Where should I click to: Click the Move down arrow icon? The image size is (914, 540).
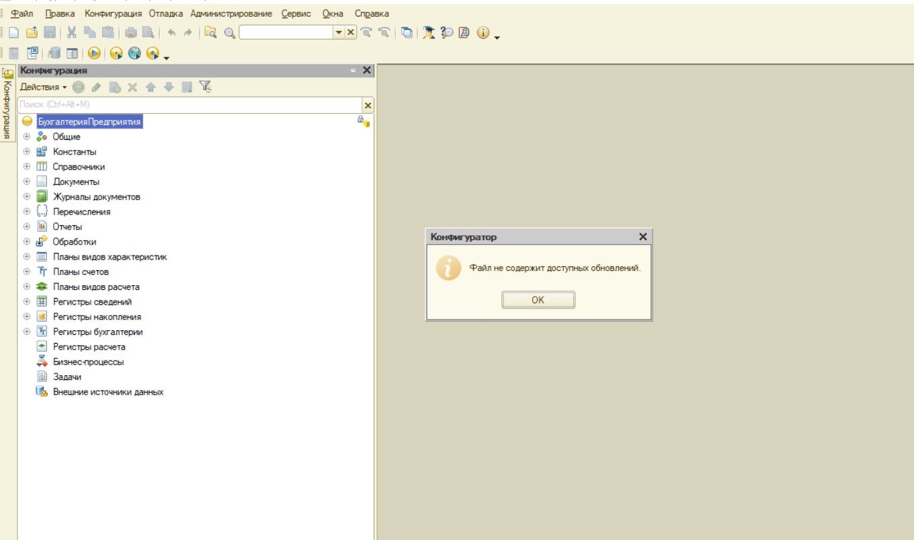169,87
